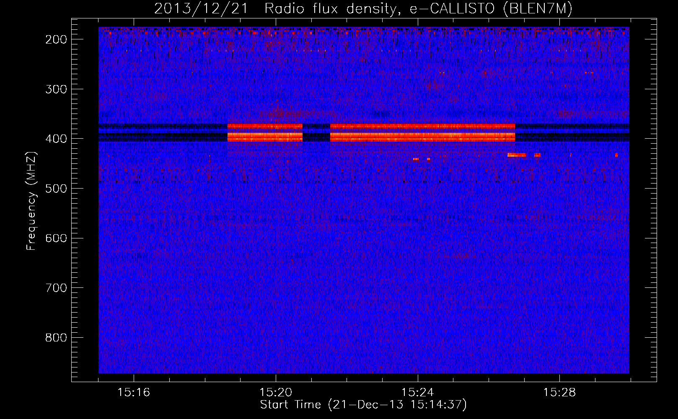The height and width of the screenshot is (419, 678).
Task: Click the 15:20 time axis label
Action: pyautogui.click(x=276, y=393)
